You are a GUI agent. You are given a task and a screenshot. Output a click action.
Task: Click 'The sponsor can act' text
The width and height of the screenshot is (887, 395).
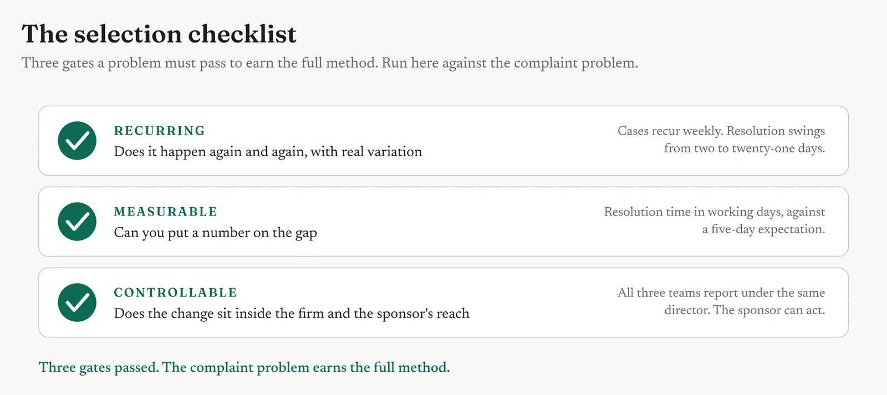769,310
